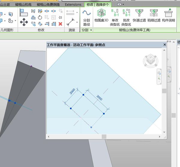Screen dimensions: 180x167
Task: Select the 2000 dimension value
Action: pos(72,91)
